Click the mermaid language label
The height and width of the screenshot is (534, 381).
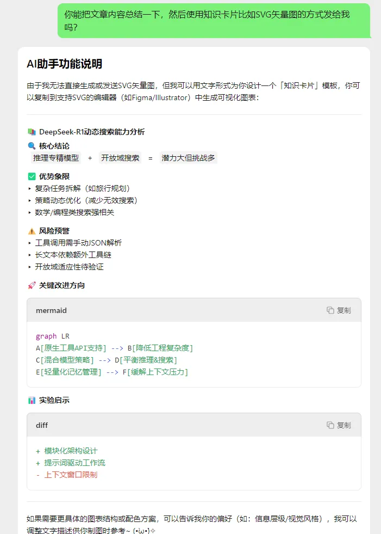[51, 310]
